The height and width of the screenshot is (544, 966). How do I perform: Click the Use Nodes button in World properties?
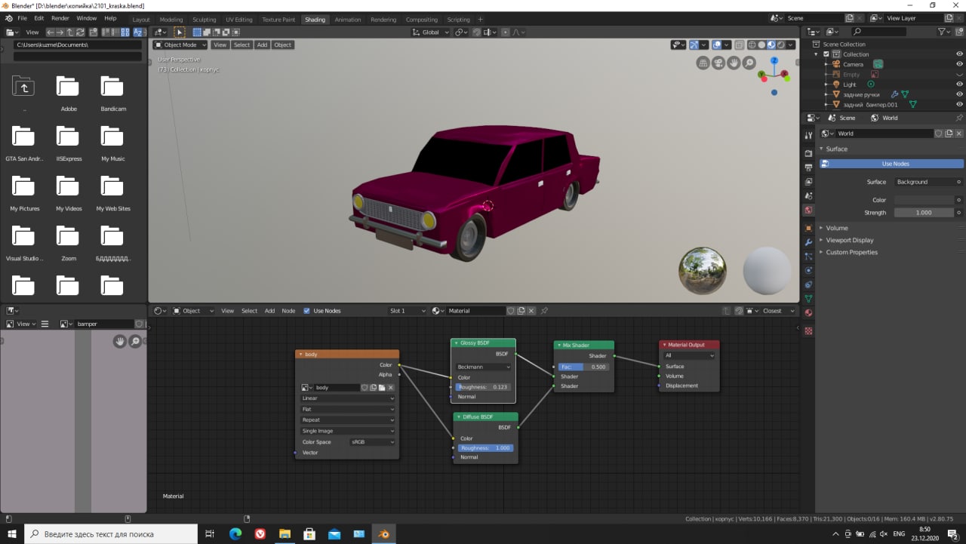click(895, 164)
